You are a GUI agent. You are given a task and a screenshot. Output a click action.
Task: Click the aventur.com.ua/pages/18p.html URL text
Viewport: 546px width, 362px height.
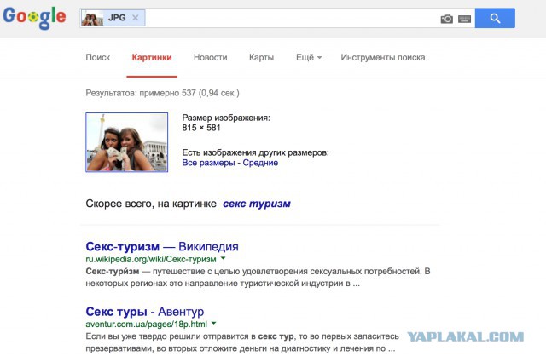(146, 324)
